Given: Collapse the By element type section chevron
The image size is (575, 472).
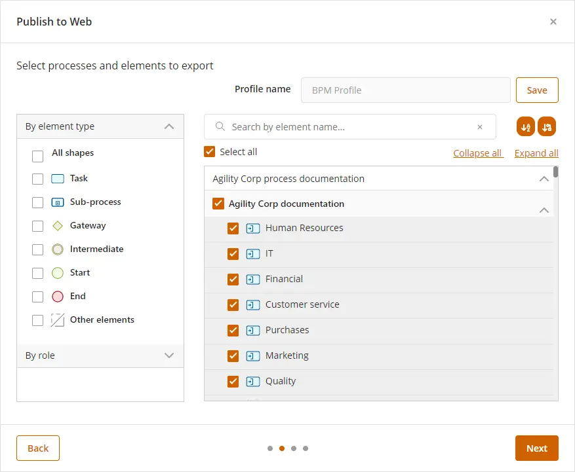Looking at the screenshot, I should [x=169, y=126].
